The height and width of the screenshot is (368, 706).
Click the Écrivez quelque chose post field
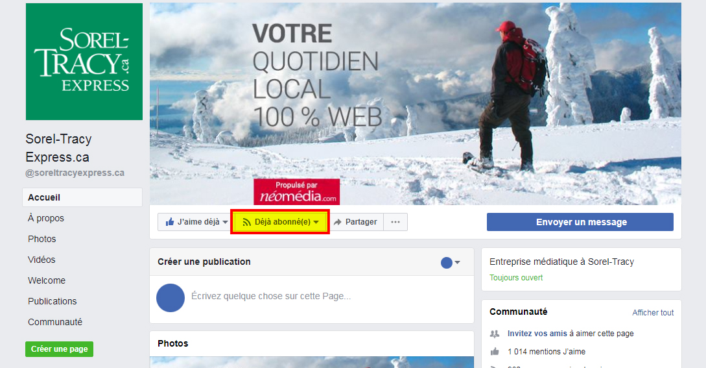271,297
